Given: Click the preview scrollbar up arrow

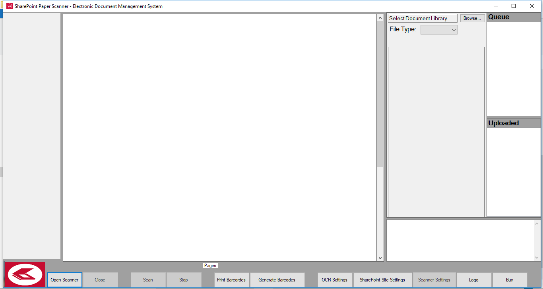Looking at the screenshot, I should 380,18.
